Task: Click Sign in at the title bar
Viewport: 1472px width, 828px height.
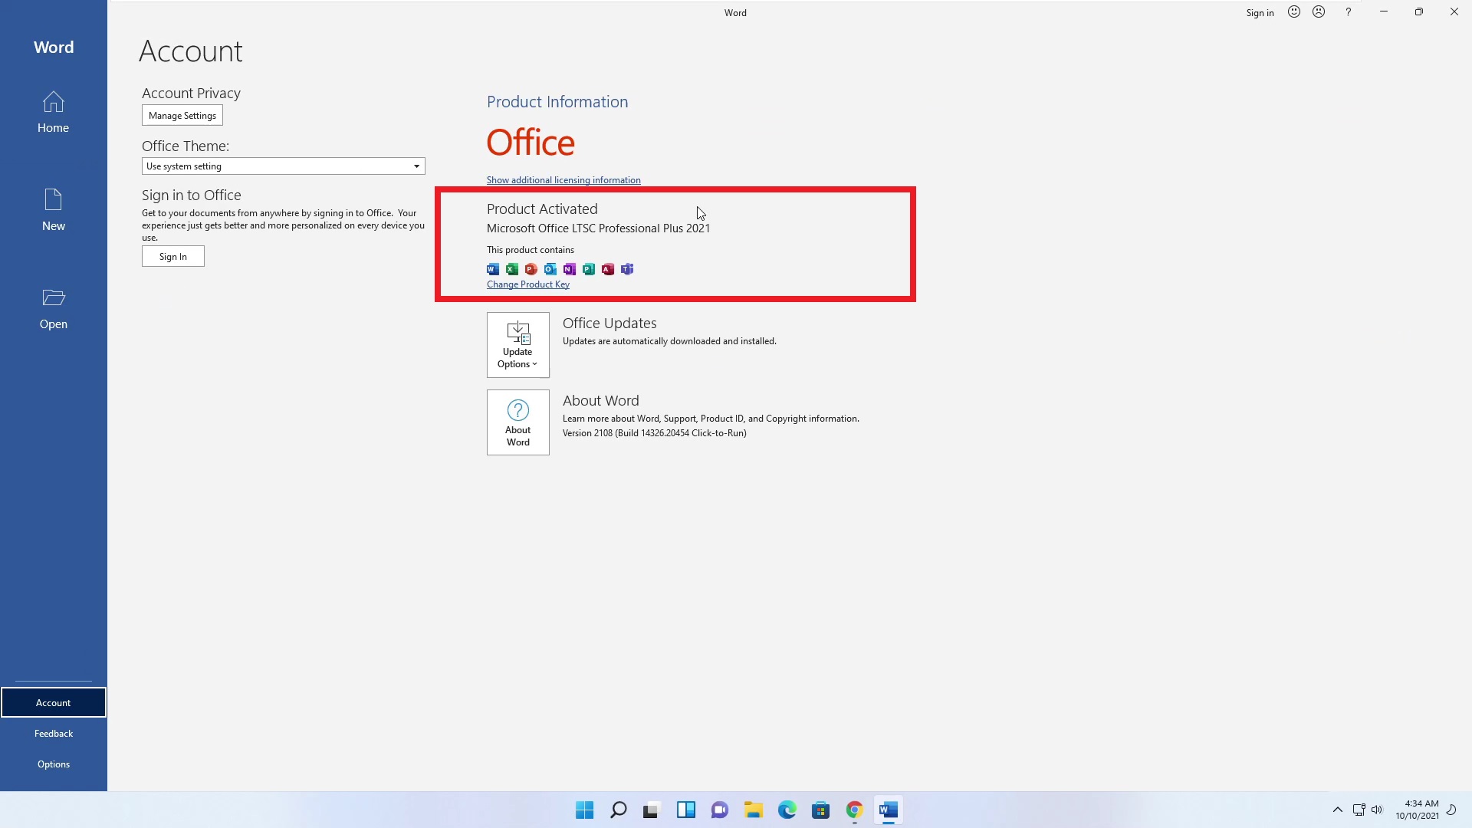Action: (x=1260, y=13)
